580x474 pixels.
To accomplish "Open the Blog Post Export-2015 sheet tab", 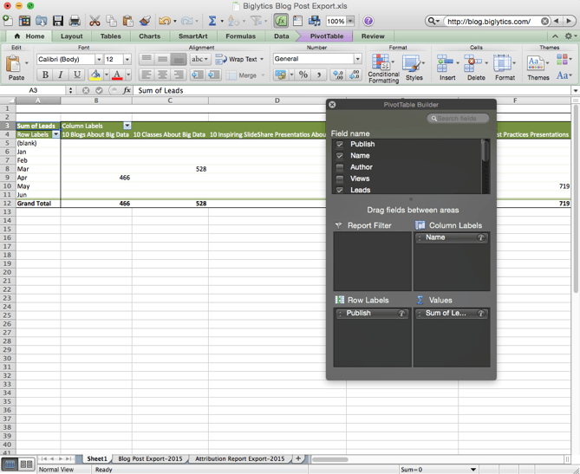I will 150,458.
